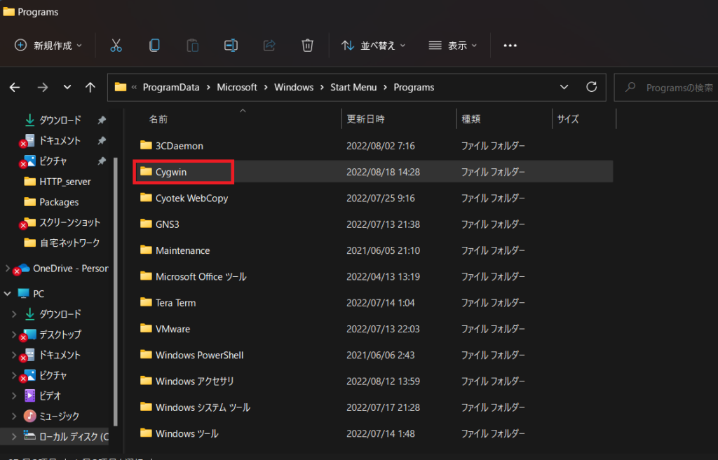Sort by 名前 column header
Viewport: 718px width, 460px height.
click(158, 119)
